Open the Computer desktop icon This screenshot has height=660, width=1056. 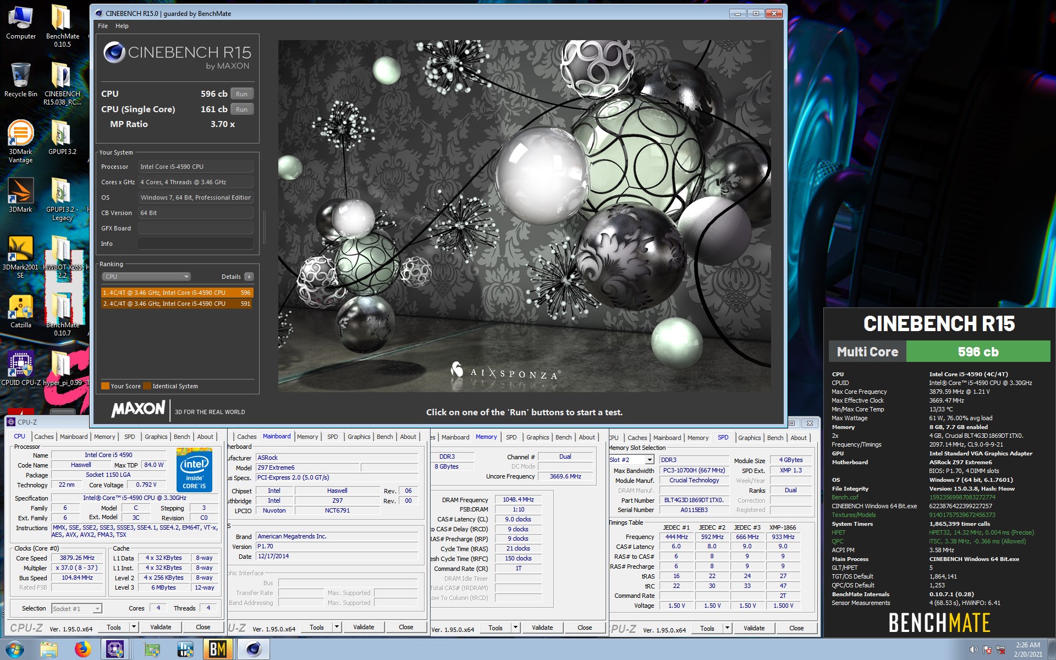tap(21, 23)
